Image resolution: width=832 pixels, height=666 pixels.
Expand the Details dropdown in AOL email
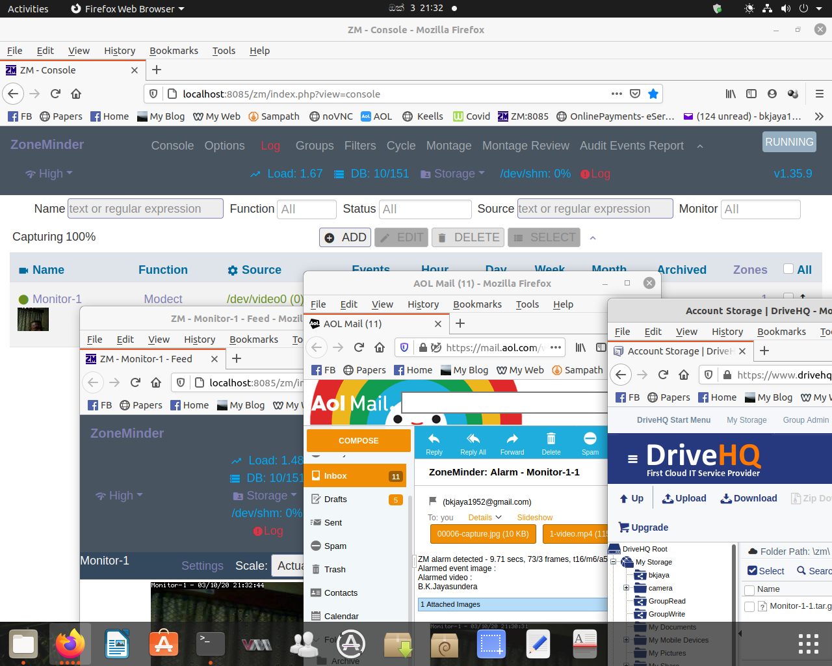pyautogui.click(x=485, y=518)
